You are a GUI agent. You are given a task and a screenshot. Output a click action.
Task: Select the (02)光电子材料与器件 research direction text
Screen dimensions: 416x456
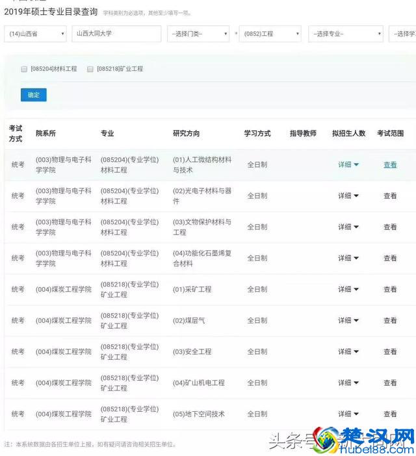(202, 196)
